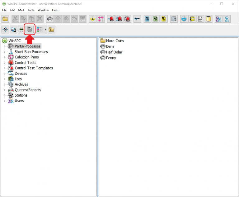Open the More Coins folder

point(115,41)
